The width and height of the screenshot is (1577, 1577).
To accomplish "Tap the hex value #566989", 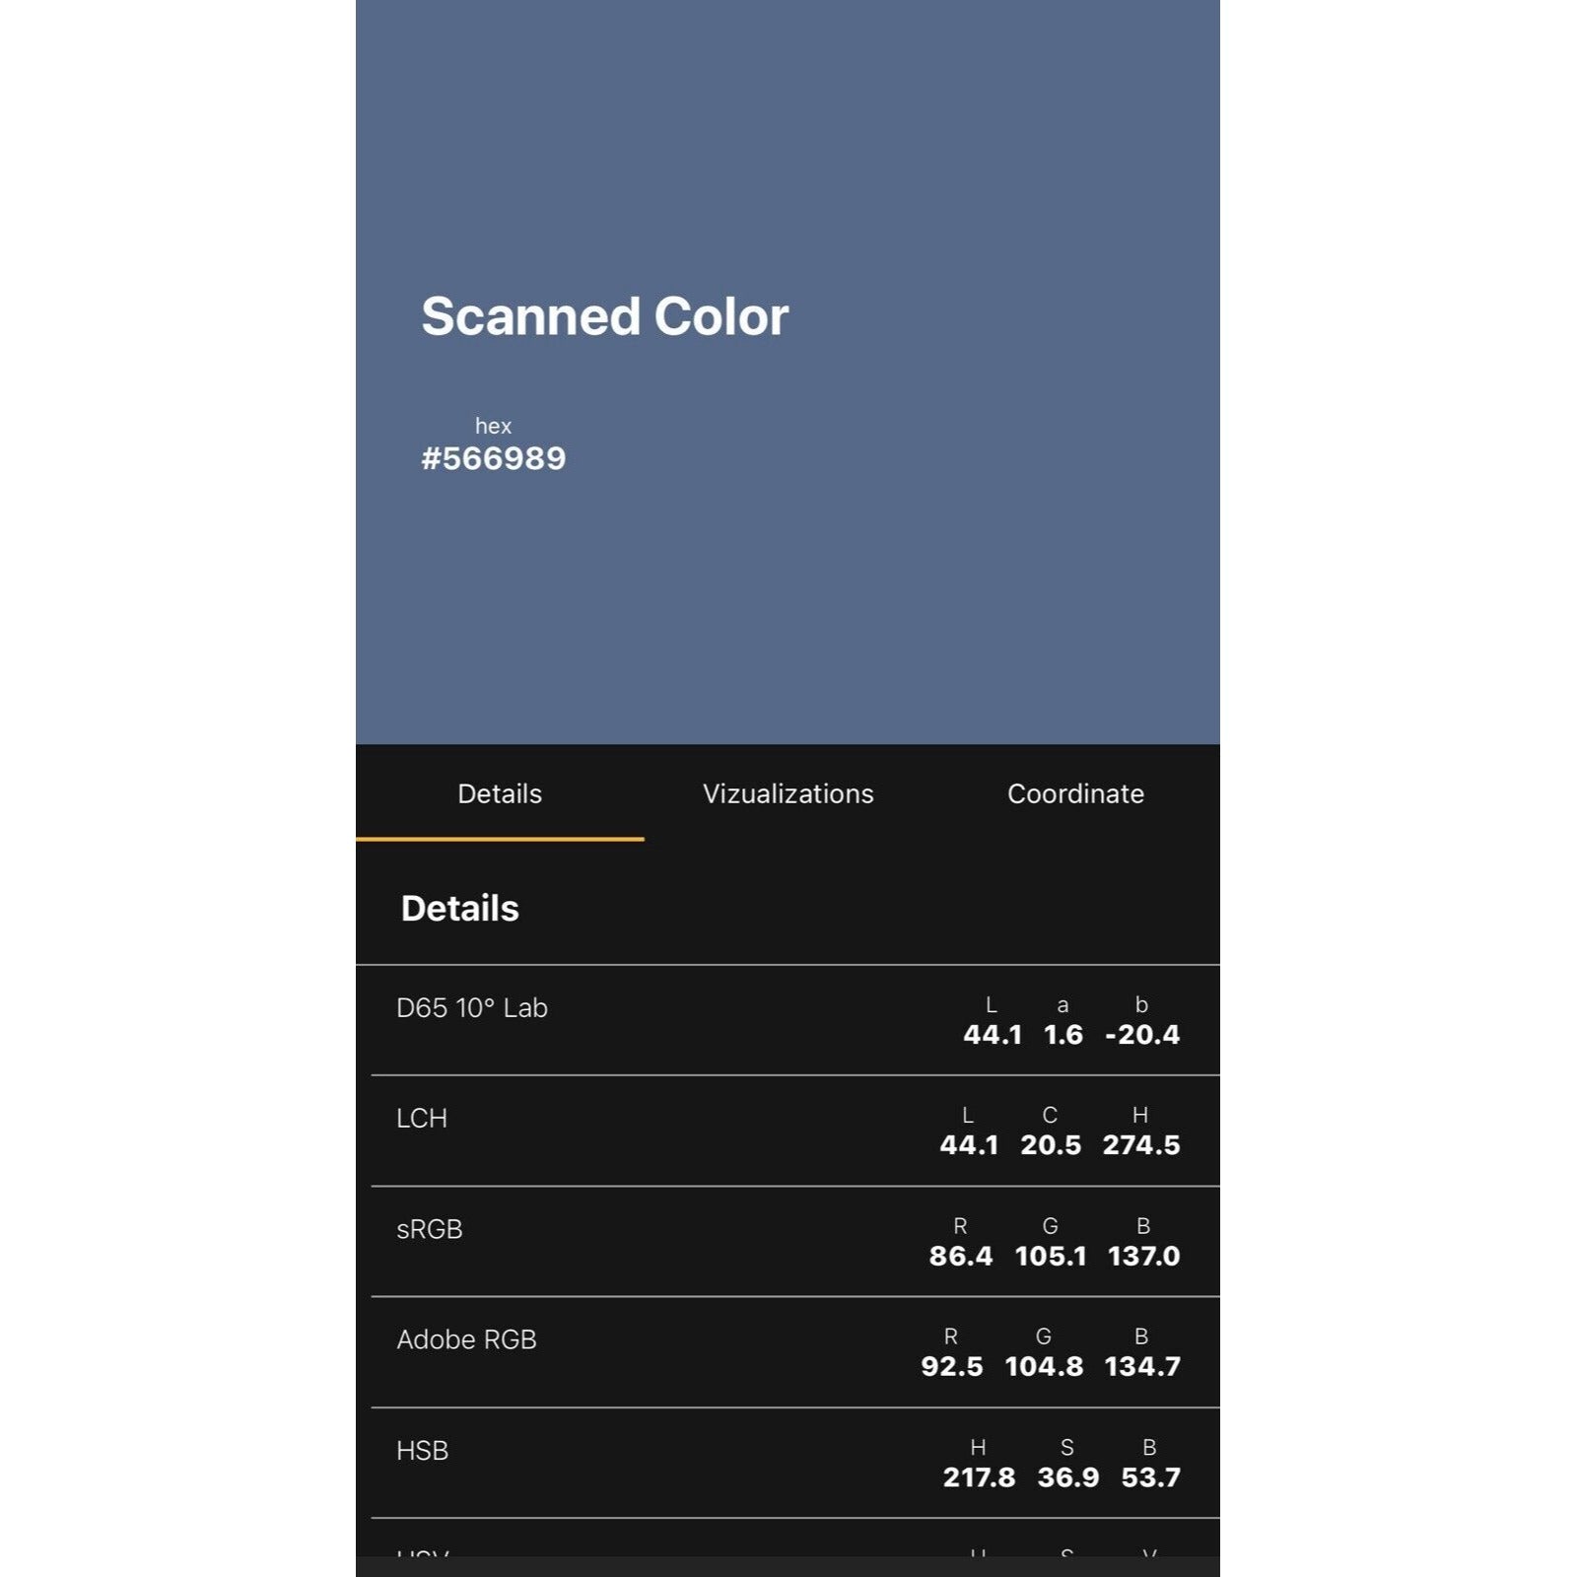I will pyautogui.click(x=494, y=458).
